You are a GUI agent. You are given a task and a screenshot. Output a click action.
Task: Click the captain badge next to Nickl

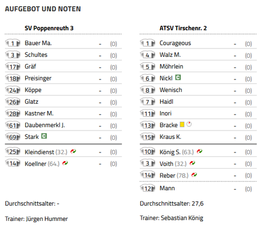(178, 77)
